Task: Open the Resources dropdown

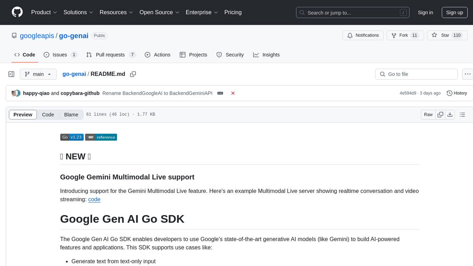Action: point(116,12)
